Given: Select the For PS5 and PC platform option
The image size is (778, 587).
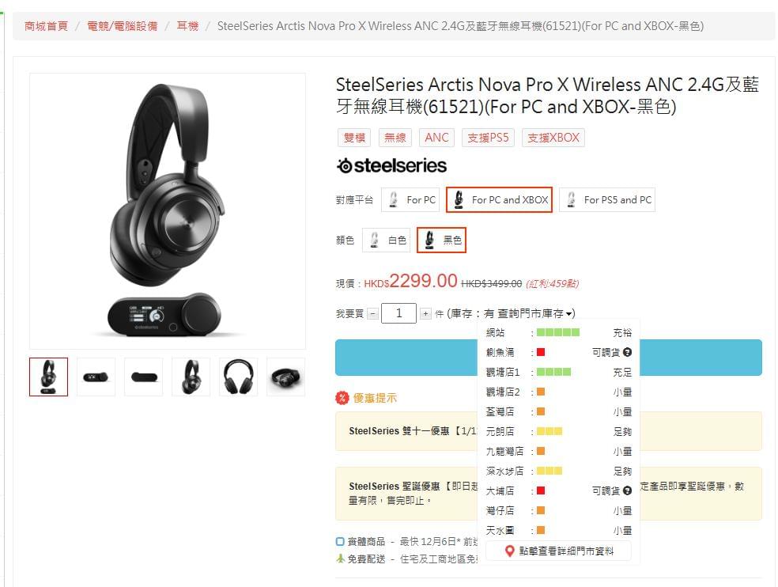Looking at the screenshot, I should 607,199.
